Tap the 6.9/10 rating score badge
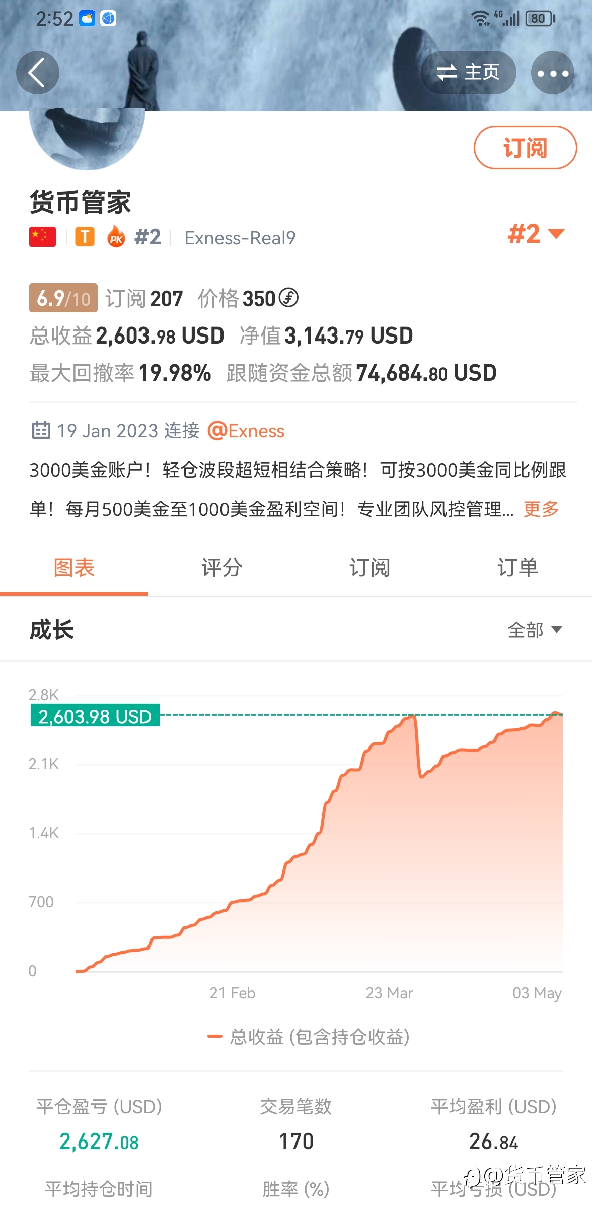This screenshot has width=592, height=1209. pos(63,298)
